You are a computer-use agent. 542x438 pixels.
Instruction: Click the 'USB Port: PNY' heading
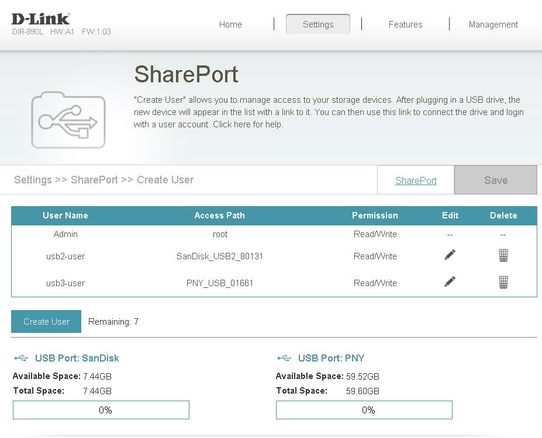tap(331, 358)
